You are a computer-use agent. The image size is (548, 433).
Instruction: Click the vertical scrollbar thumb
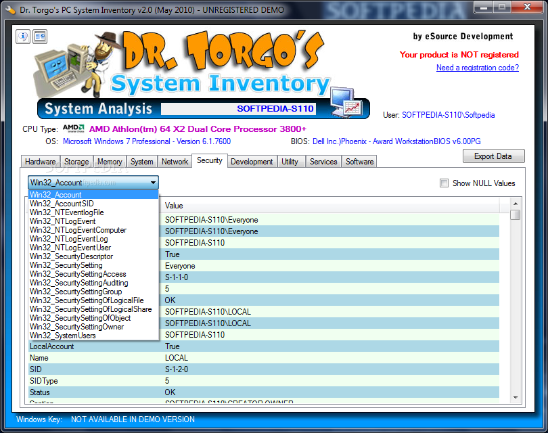516,214
